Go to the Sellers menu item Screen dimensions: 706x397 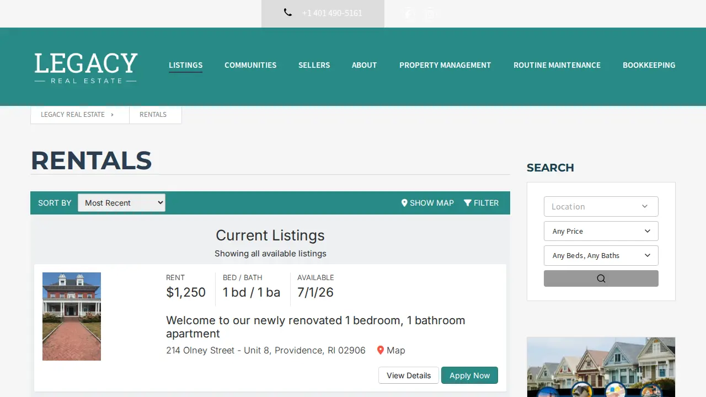[314, 65]
